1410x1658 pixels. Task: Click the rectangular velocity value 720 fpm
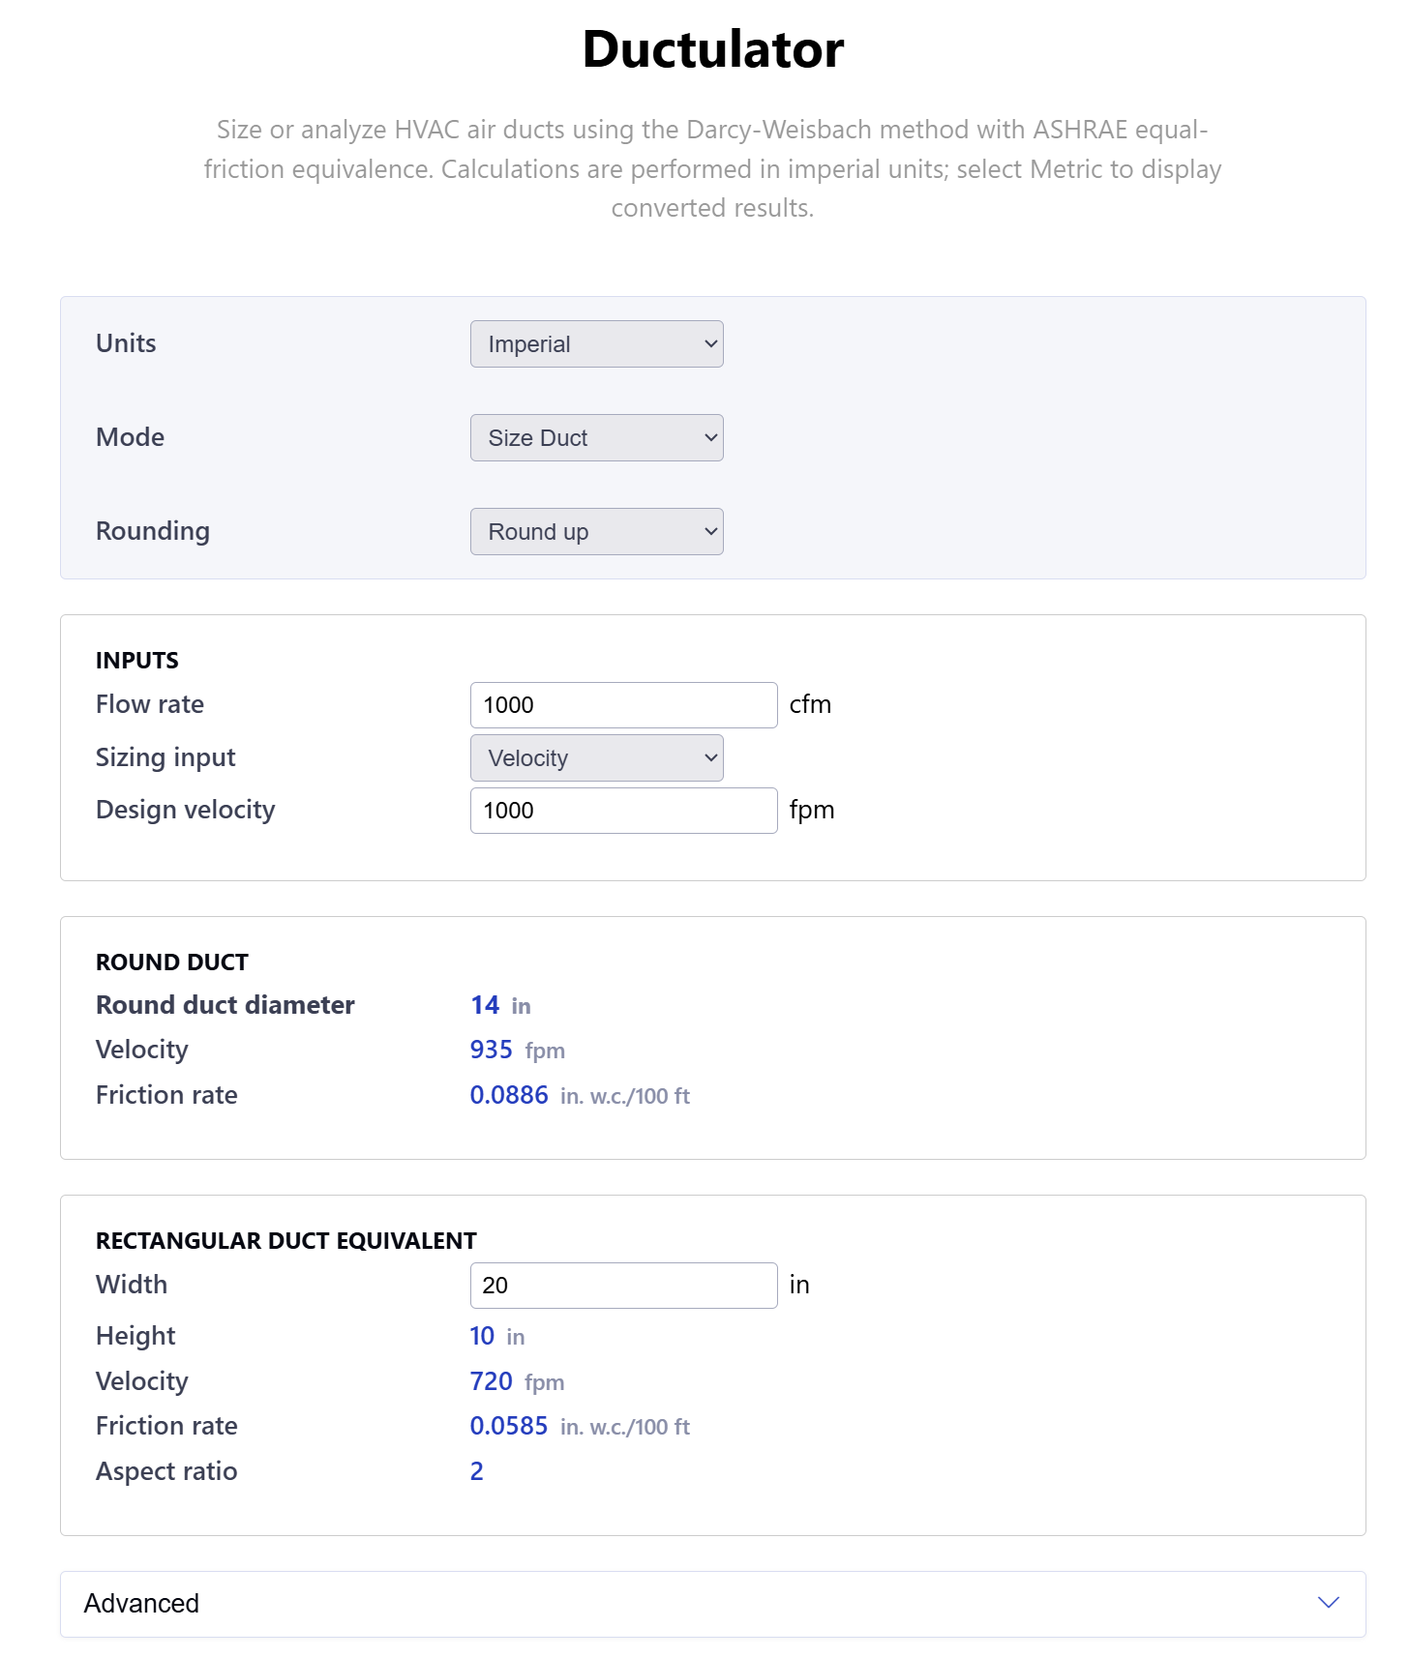coord(517,1381)
